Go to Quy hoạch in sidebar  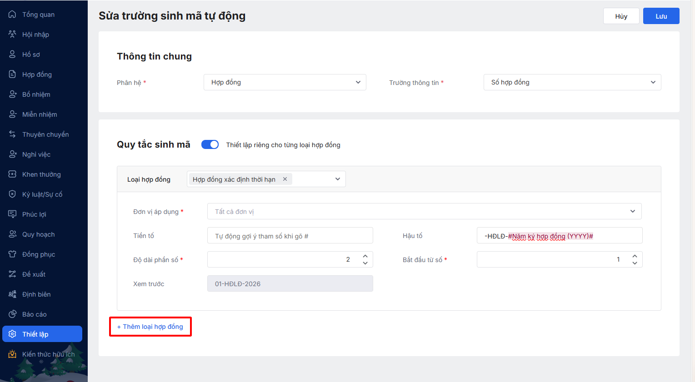point(38,234)
